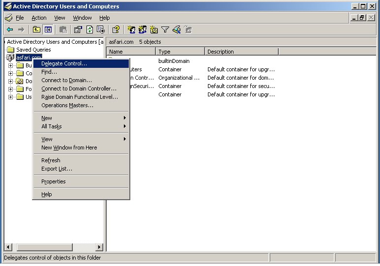Click the Help question-mark toolbar icon
The image size is (380, 266).
116,30
